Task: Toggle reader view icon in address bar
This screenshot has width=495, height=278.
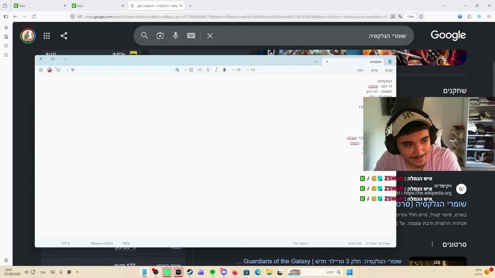Action: pyautogui.click(x=393, y=17)
